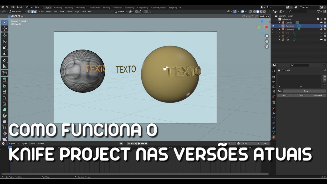Screen dimensions: 327x184
Task: Select the Annotate tool
Action: pos(5,60)
